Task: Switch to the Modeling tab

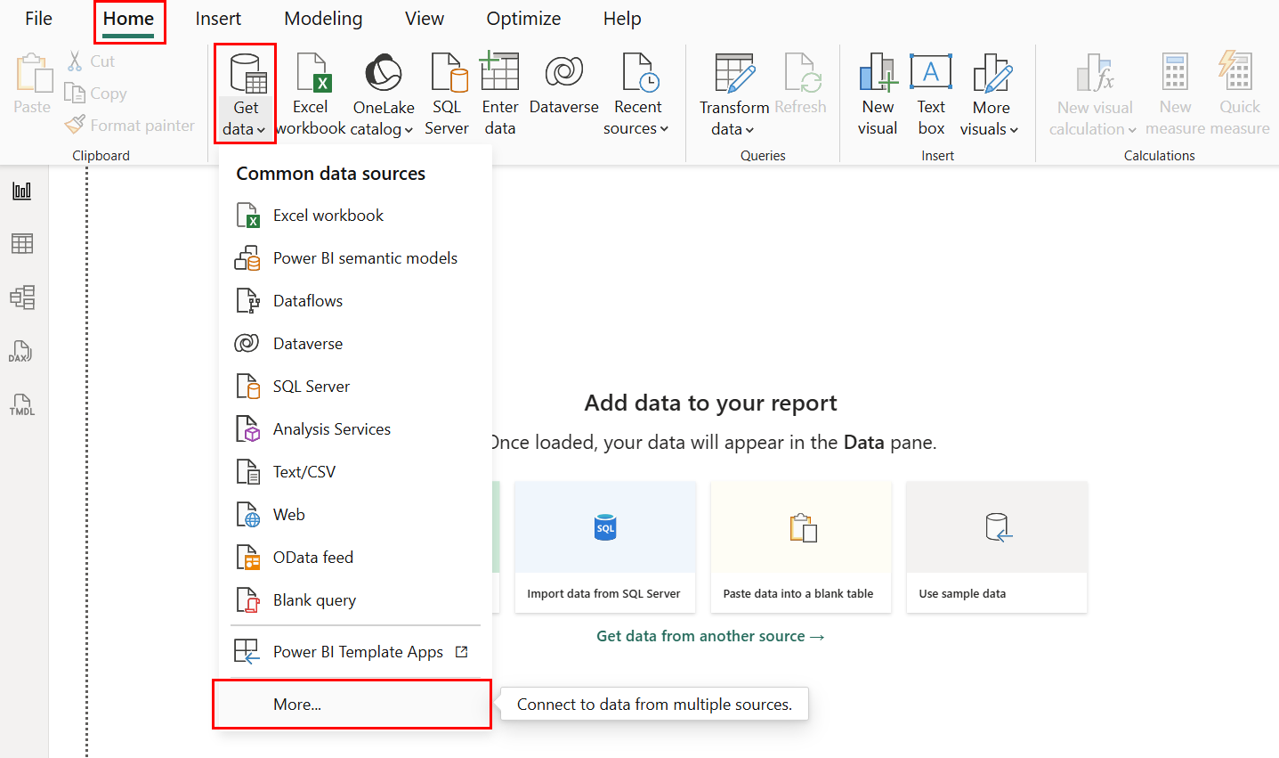Action: [x=323, y=19]
